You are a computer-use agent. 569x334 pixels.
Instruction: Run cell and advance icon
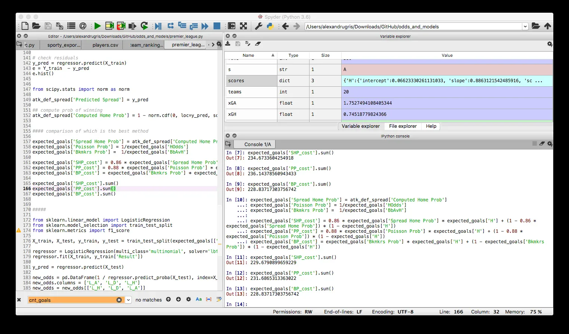121,26
